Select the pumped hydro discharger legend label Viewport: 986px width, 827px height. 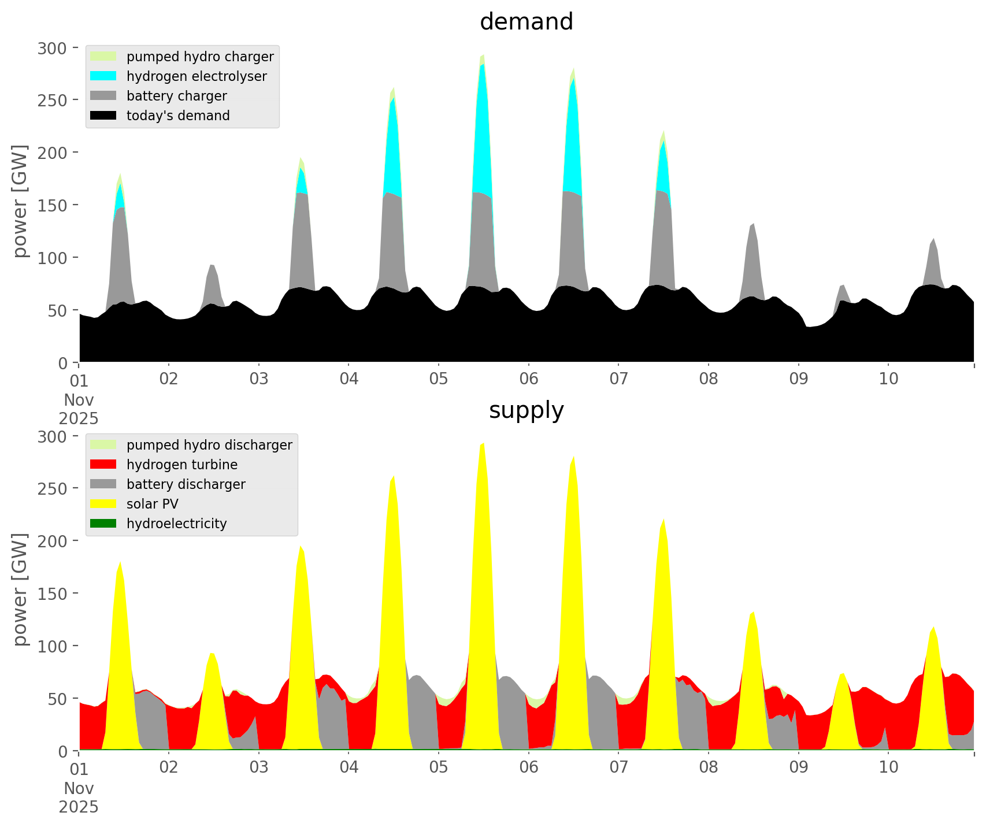click(x=209, y=445)
